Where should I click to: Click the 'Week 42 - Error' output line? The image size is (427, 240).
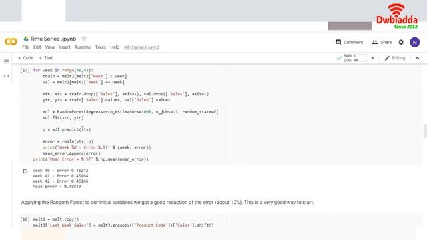click(61, 181)
